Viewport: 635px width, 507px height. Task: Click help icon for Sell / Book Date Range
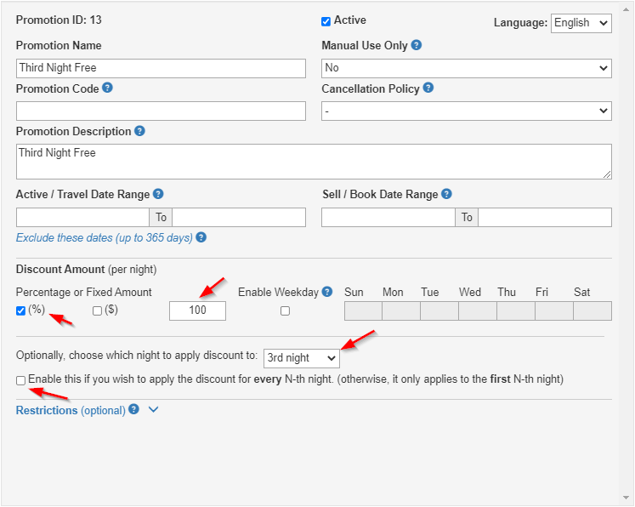tap(446, 194)
